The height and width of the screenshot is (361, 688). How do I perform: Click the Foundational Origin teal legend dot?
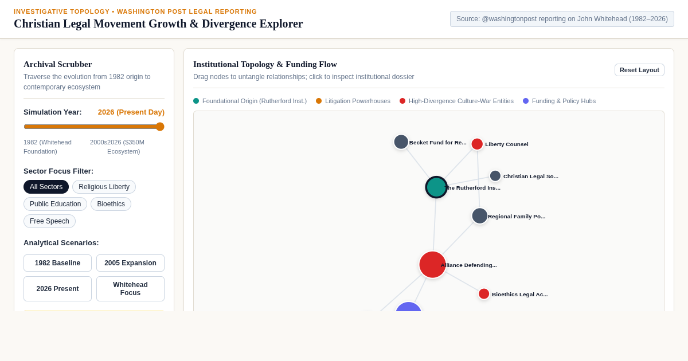[x=196, y=101]
